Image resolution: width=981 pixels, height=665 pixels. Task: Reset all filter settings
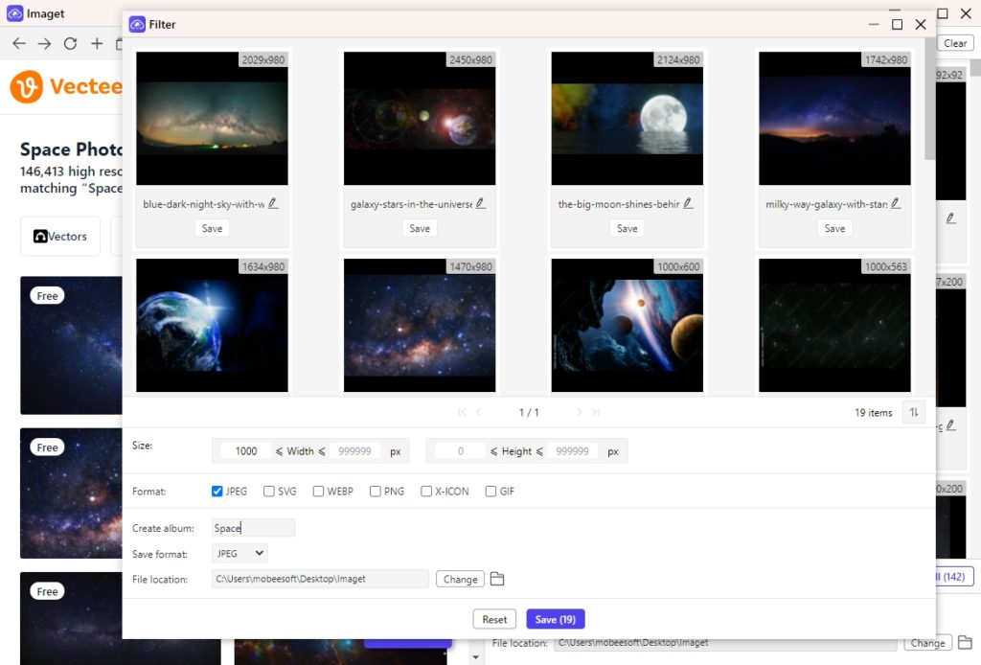click(x=494, y=619)
